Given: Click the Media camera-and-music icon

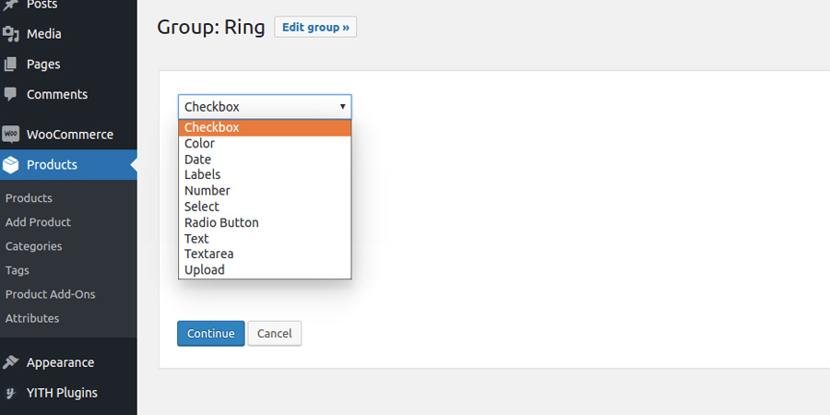Looking at the screenshot, I should (x=10, y=34).
